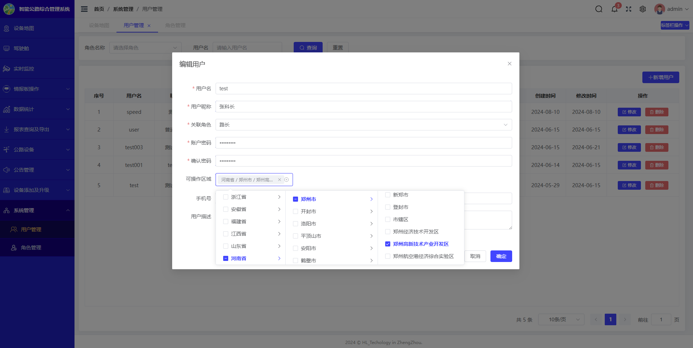Open the 关联角色 dropdown
The width and height of the screenshot is (693, 348).
pos(363,125)
